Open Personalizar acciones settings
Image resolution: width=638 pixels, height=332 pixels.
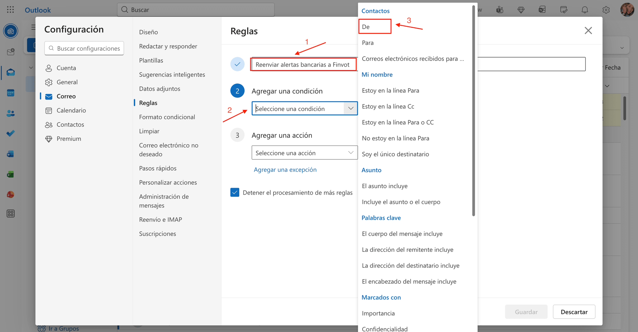(168, 182)
